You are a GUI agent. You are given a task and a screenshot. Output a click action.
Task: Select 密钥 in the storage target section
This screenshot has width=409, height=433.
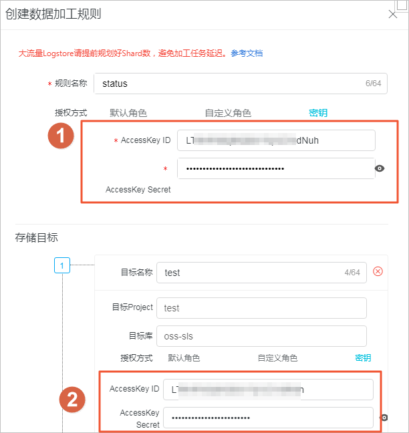tap(363, 358)
